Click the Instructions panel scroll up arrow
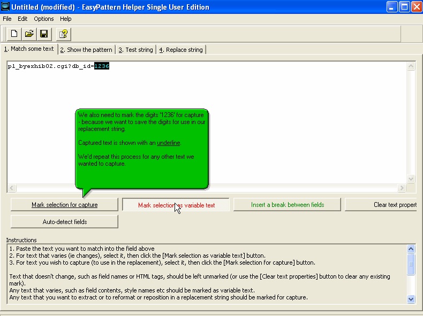The width and height of the screenshot is (423, 316). tap(411, 249)
